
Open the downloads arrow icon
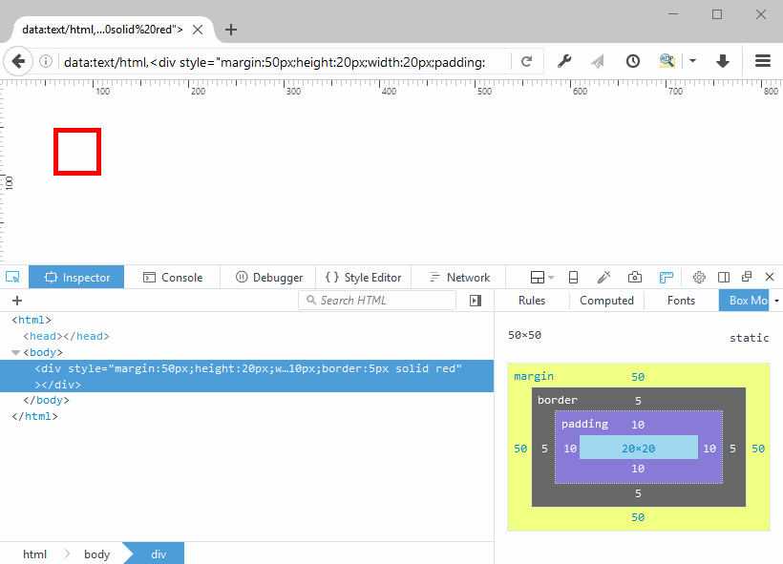pyautogui.click(x=723, y=61)
